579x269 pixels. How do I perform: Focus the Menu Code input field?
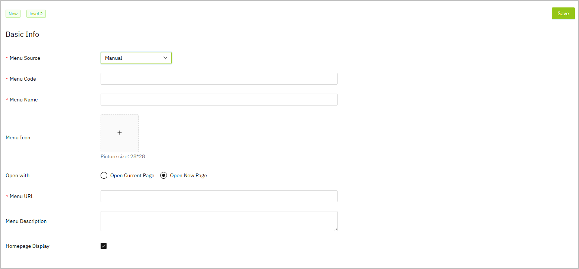coord(219,79)
